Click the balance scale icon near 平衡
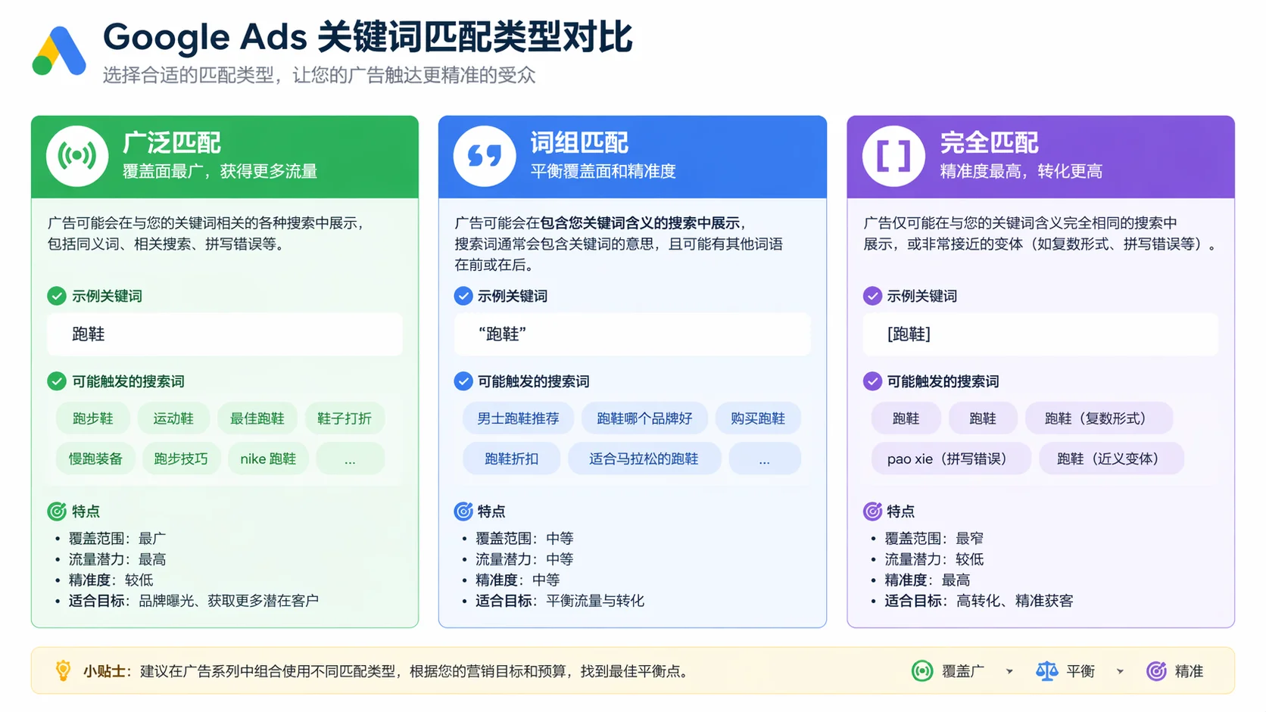 point(1046,670)
